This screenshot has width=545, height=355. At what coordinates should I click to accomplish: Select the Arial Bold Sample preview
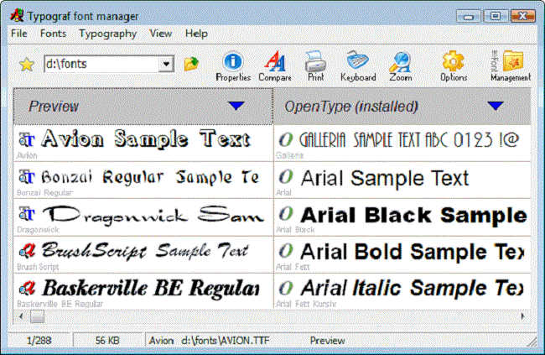pyautogui.click(x=413, y=251)
